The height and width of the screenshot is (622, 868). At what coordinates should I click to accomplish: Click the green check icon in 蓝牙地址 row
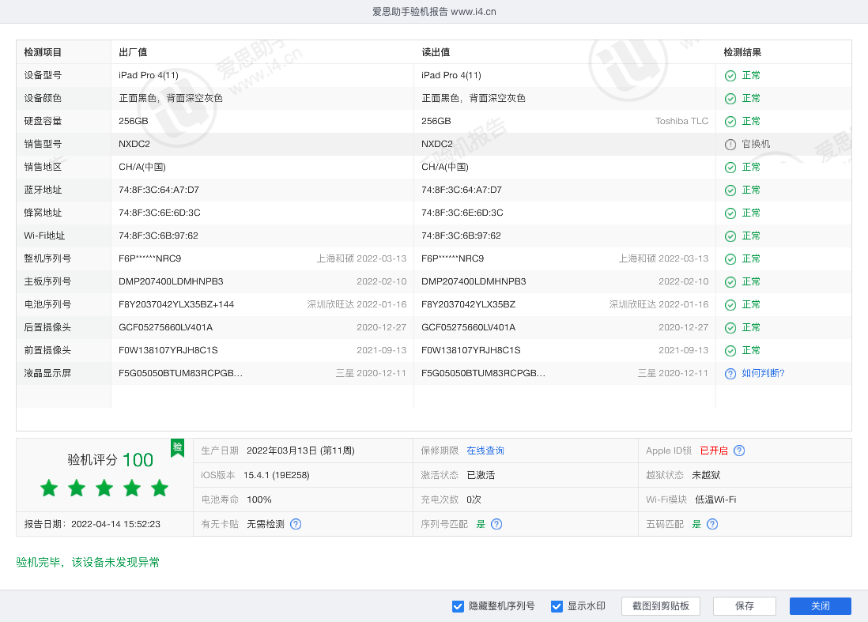(730, 190)
